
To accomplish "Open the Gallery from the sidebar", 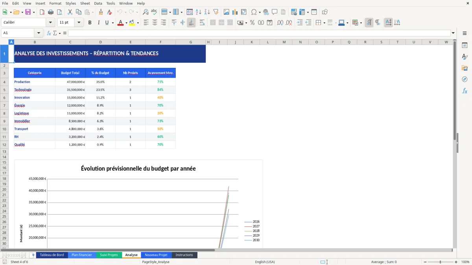I will coord(465,68).
